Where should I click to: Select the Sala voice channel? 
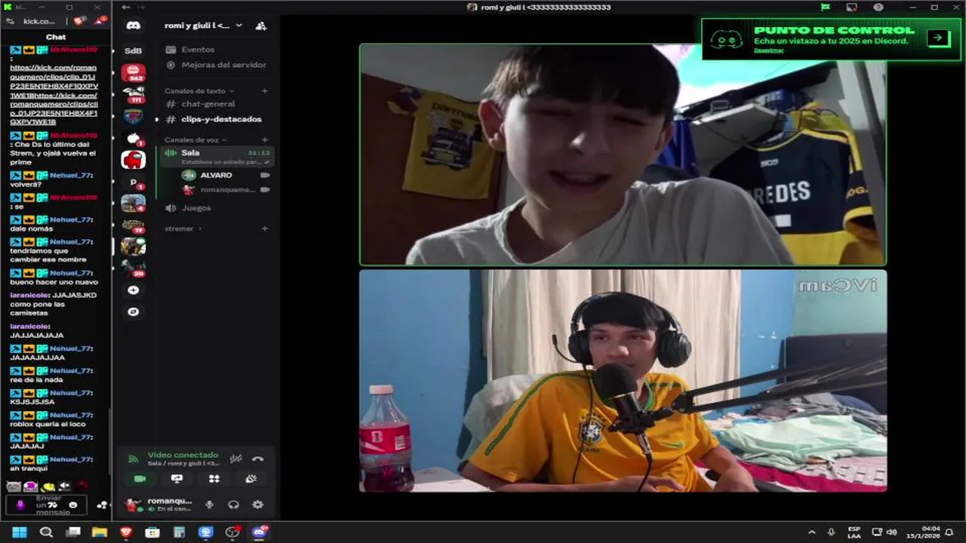pyautogui.click(x=216, y=156)
